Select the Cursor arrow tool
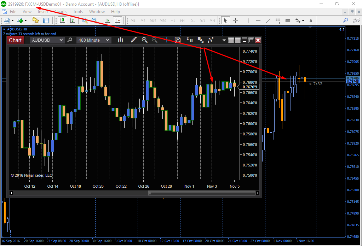362x246 pixels. pos(225,20)
